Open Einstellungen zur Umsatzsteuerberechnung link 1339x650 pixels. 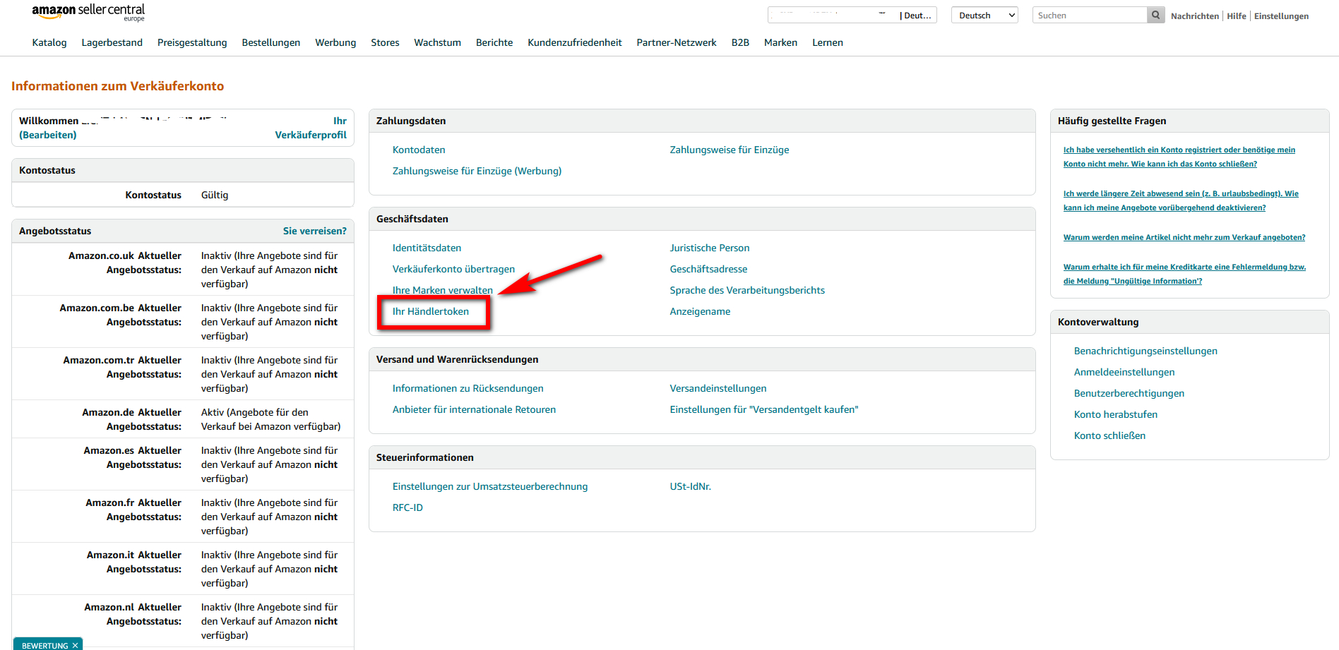click(x=490, y=486)
